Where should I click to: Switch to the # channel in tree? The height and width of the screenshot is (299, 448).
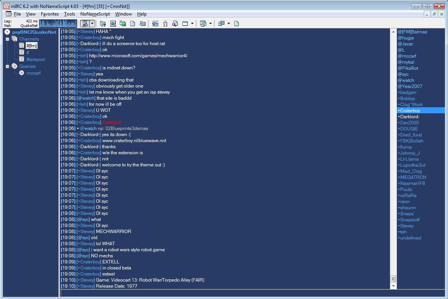pos(28,53)
